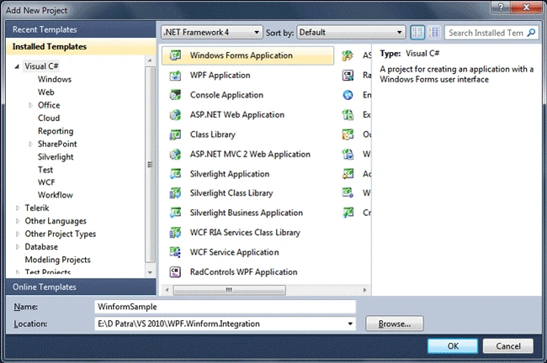Open the Recent Templates section
The width and height of the screenshot is (547, 363).
[81, 29]
